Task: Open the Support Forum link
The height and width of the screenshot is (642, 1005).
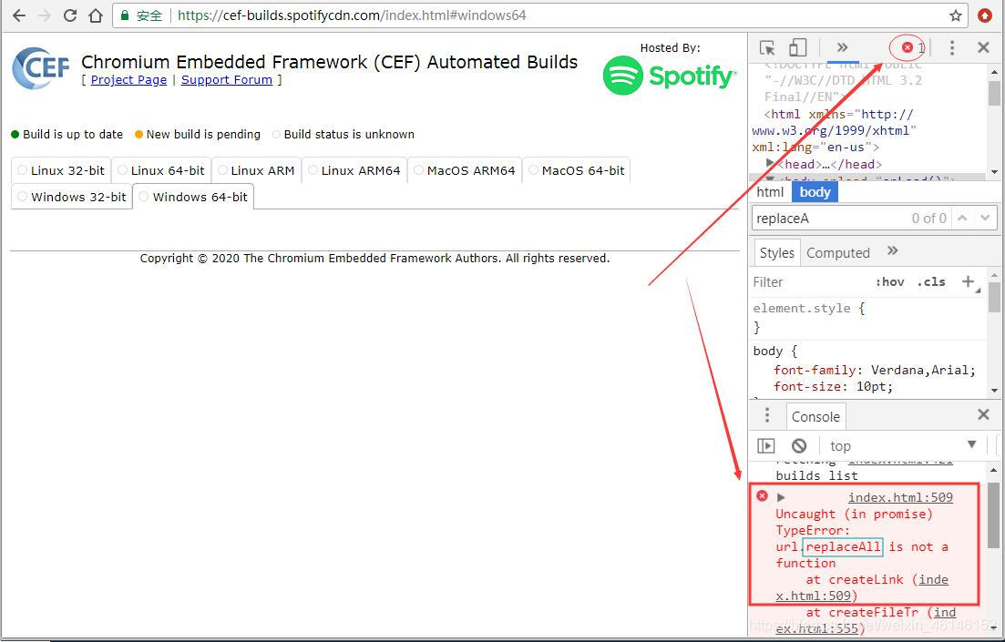Action: point(227,80)
